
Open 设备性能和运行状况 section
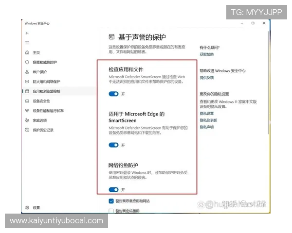pyautogui.click(x=48, y=111)
